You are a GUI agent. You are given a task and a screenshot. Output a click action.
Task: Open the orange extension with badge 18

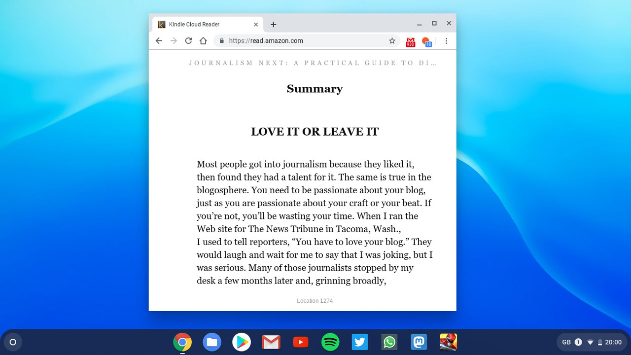tap(426, 42)
